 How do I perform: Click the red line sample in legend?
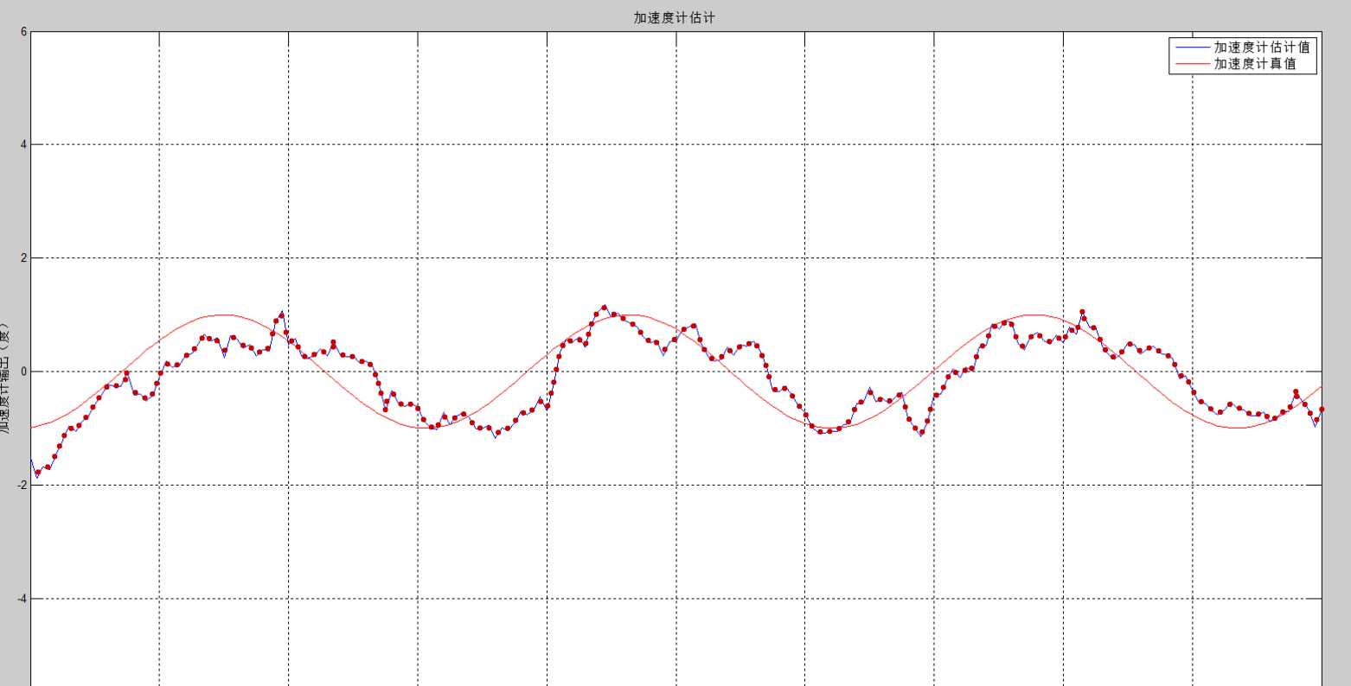1192,64
